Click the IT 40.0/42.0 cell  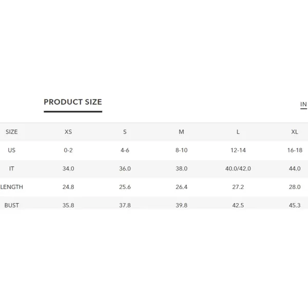point(238,168)
